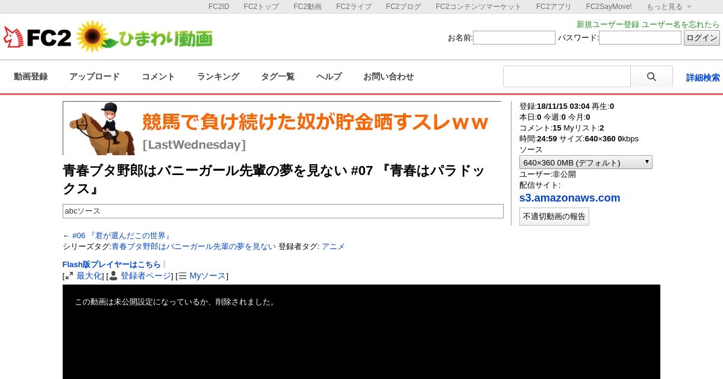This screenshot has width=723, height=379.
Task: Click the ユーザー:非公開 text
Action: pyautogui.click(x=548, y=174)
